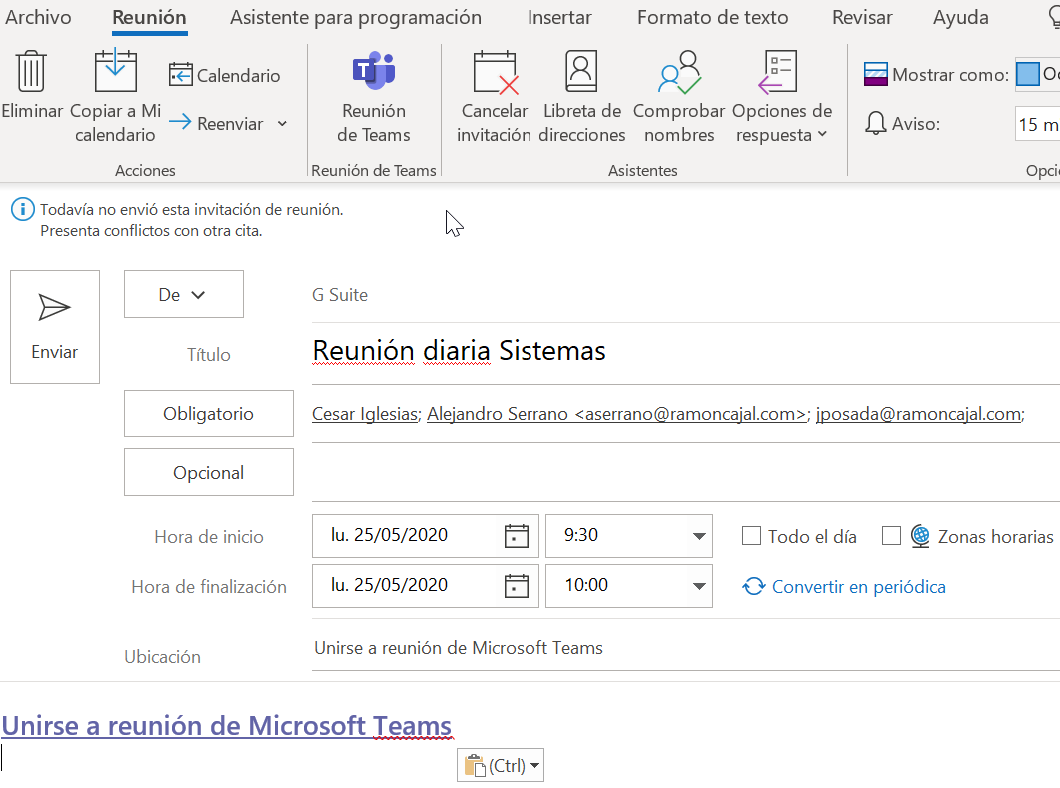Edit the Título field Reunión diaria Sistemas
The width and height of the screenshot is (1060, 788).
[x=685, y=351]
